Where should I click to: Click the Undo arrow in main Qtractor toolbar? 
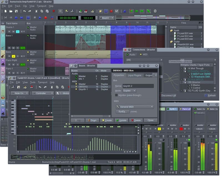click(x=24, y=11)
